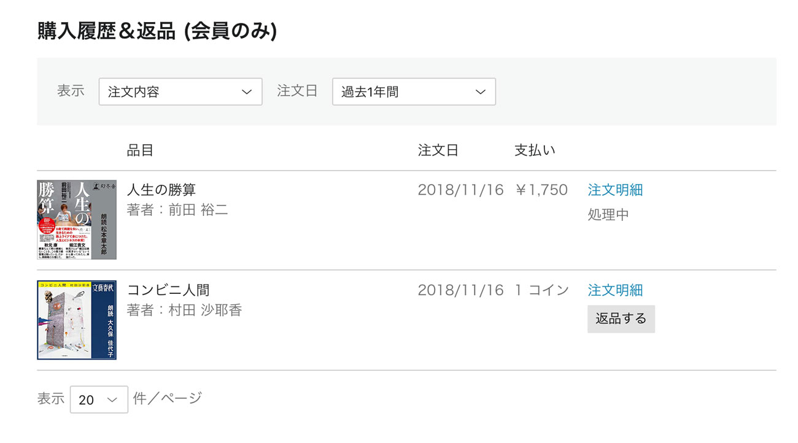
Task: Click the 品目 column header
Action: (x=140, y=150)
